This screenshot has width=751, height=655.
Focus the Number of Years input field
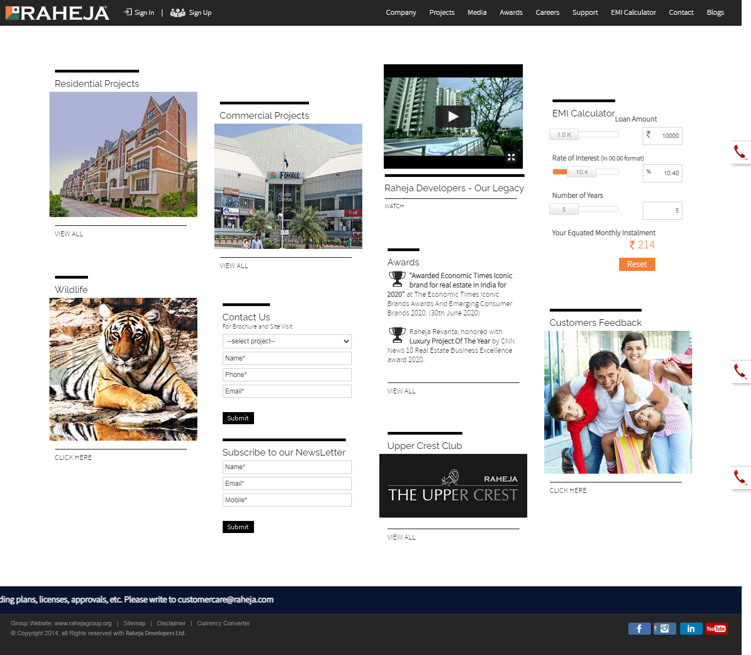tap(662, 210)
